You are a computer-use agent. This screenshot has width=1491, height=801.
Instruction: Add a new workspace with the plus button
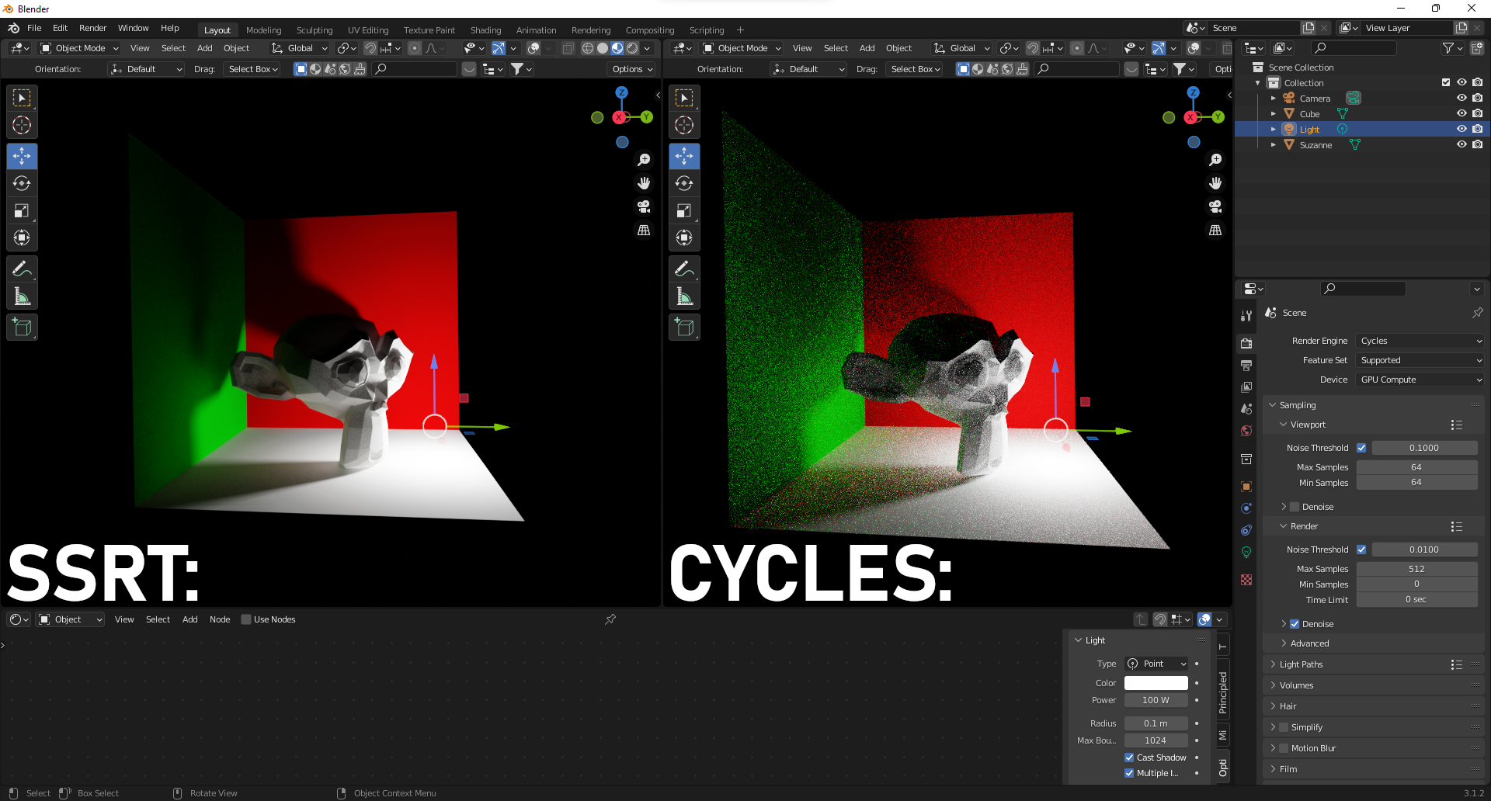[740, 29]
